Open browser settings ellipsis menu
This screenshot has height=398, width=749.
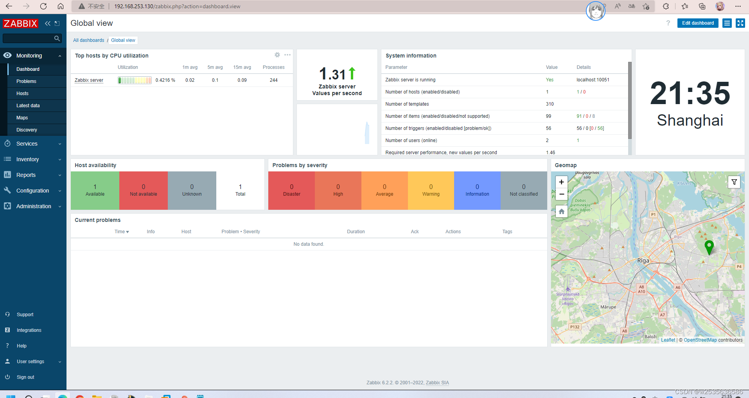[x=738, y=6]
